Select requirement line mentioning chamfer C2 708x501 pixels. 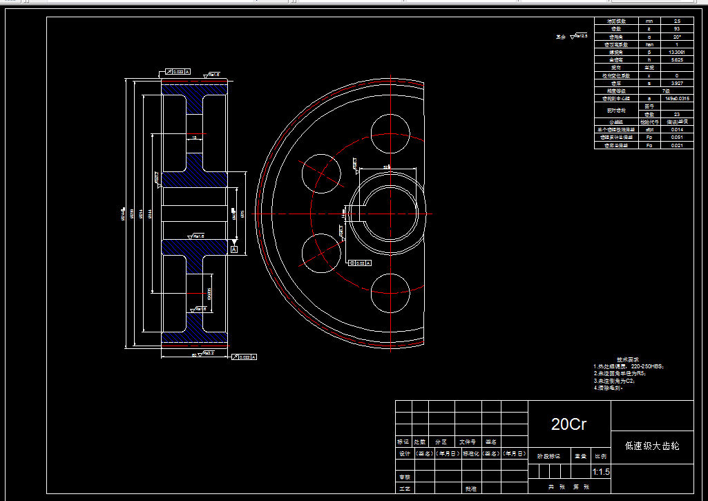(614, 381)
